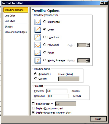The height and width of the screenshot is (124, 109).
Task: Open the Glow and Soft Edges tab
Action: pos(16,32)
